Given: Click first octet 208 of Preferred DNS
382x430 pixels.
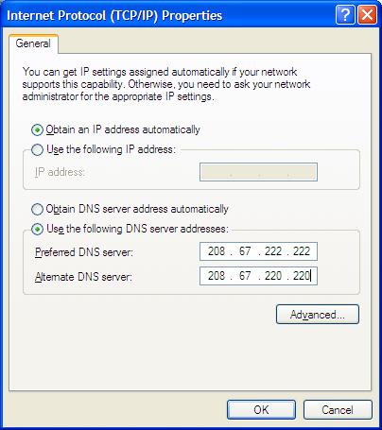Looking at the screenshot, I should tap(217, 251).
